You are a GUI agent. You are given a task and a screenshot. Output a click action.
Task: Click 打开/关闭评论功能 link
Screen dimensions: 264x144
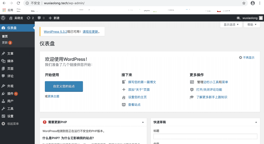tap(209, 90)
